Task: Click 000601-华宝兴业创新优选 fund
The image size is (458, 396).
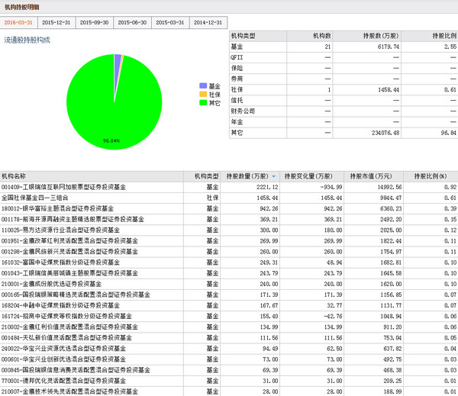Action: click(x=63, y=359)
